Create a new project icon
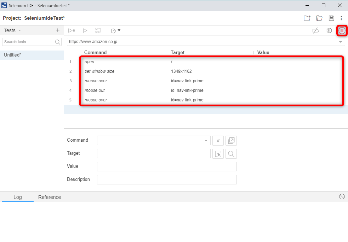This screenshot has width=348, height=242. [x=307, y=18]
